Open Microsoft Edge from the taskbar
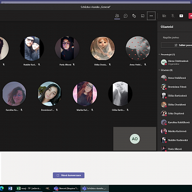 pyautogui.click(x=2, y=188)
